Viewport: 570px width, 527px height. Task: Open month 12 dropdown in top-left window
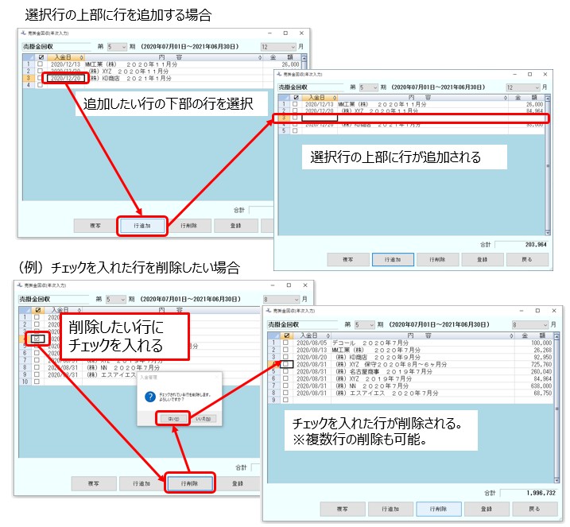coord(278,47)
